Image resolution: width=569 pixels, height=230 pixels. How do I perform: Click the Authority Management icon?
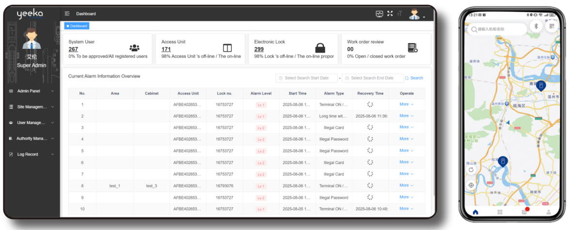(x=11, y=138)
